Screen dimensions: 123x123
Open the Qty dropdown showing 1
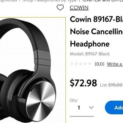pos(82,108)
